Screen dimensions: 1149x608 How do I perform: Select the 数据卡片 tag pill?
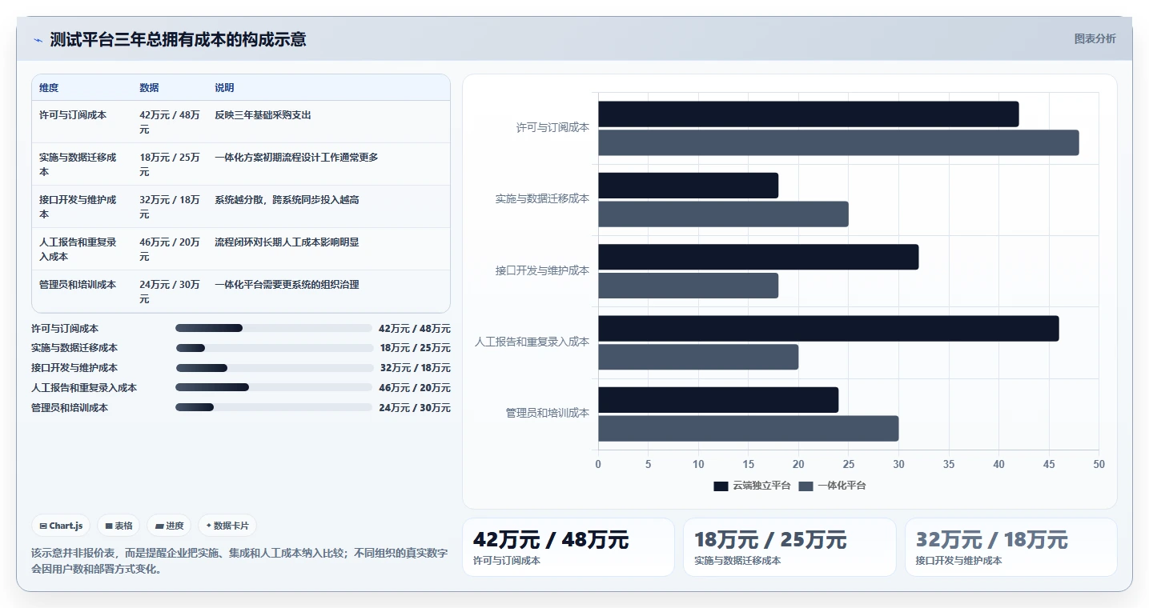[x=227, y=526]
